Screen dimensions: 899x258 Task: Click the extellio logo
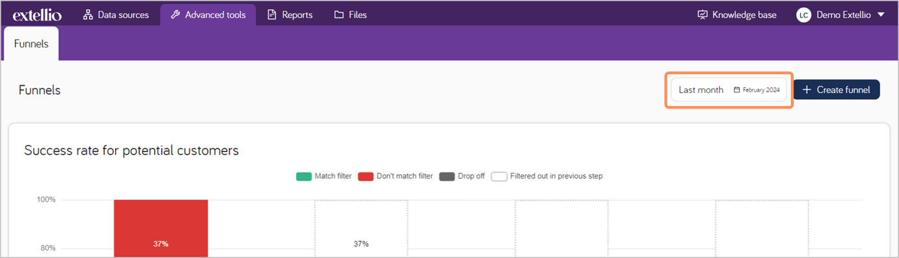pos(37,15)
